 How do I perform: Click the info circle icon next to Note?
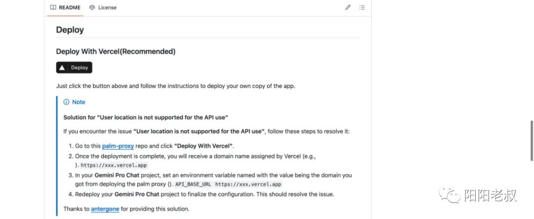[66, 102]
